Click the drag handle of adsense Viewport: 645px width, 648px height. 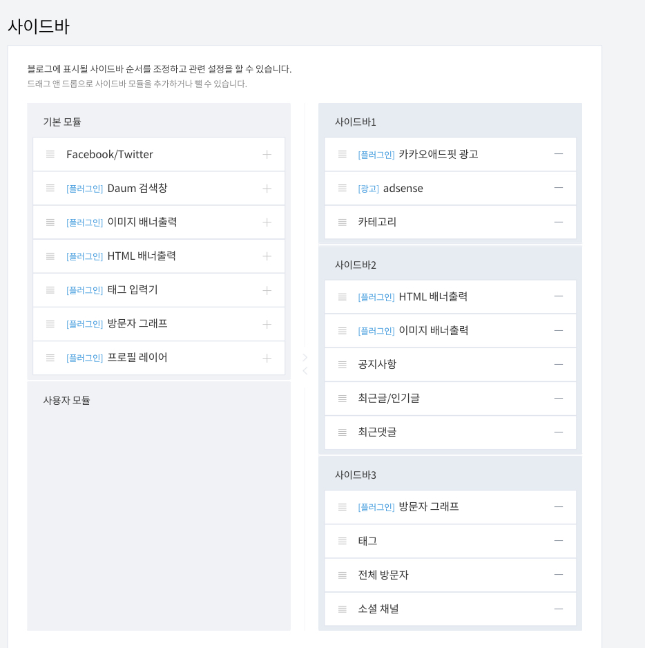342,188
